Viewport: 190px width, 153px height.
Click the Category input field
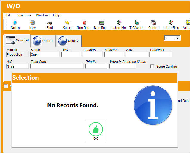(92, 54)
